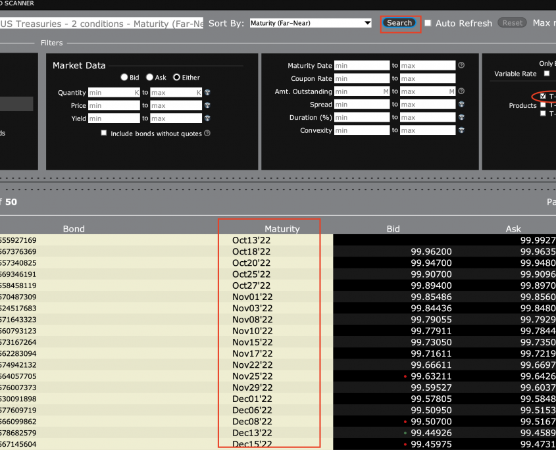
Task: Open the Sort By dropdown
Action: (311, 23)
